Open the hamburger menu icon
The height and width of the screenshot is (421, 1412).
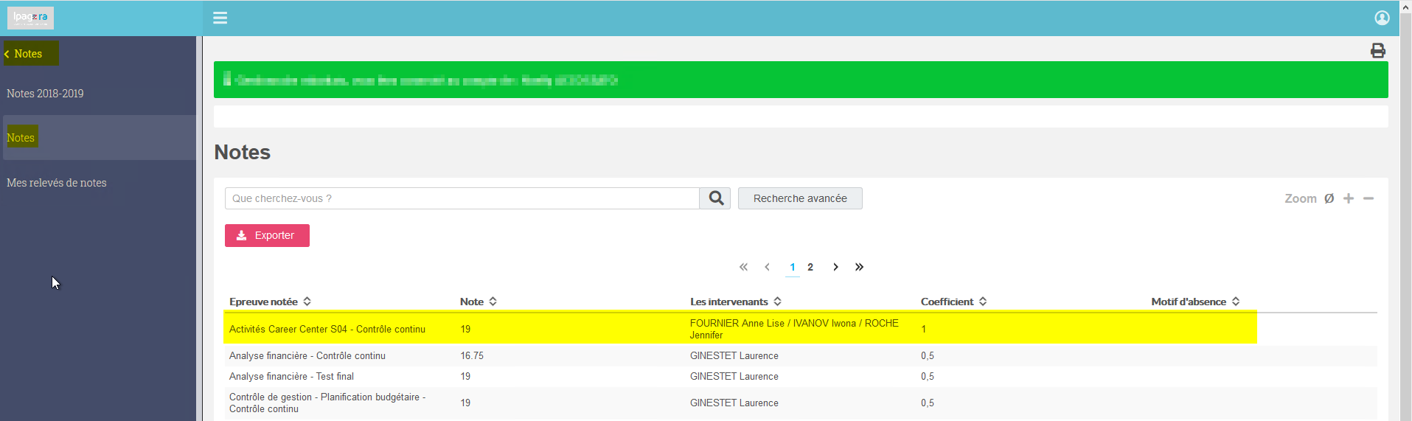220,18
